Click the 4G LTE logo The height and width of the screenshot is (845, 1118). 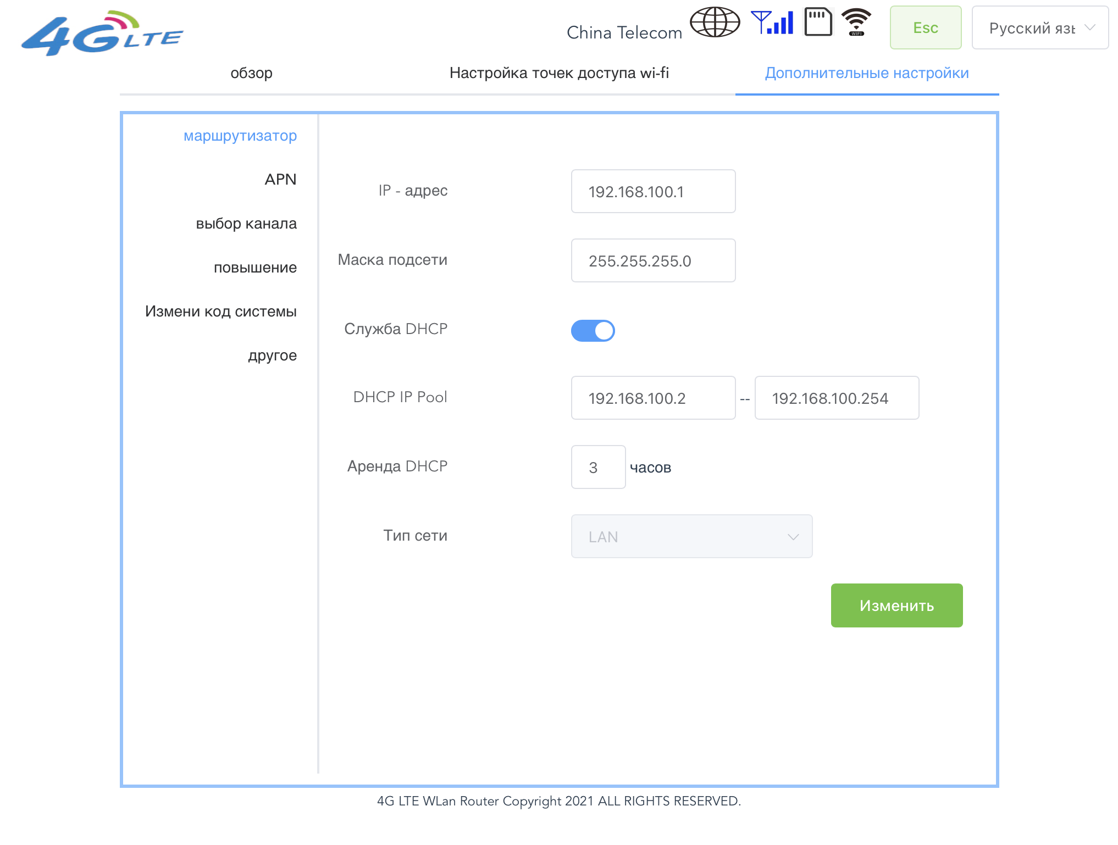[102, 34]
